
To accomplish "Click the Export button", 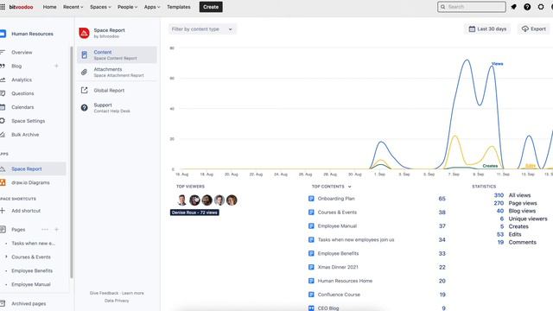I will (533, 29).
